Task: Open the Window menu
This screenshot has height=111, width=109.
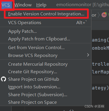Action: click(23, 5)
